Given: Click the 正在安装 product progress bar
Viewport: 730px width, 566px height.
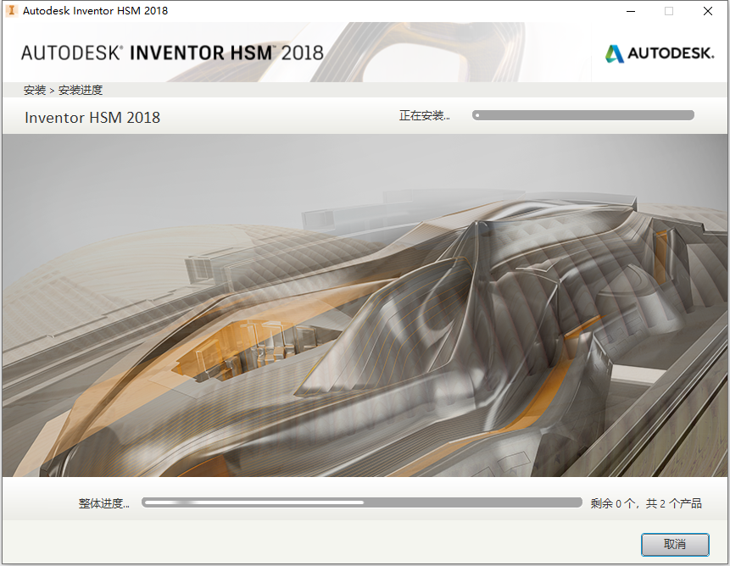Looking at the screenshot, I should pyautogui.click(x=582, y=115).
